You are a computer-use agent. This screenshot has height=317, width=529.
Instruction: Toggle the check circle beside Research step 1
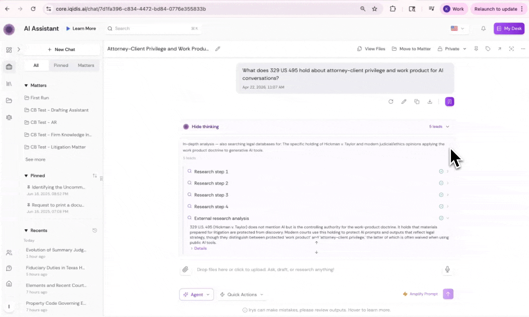[441, 171]
